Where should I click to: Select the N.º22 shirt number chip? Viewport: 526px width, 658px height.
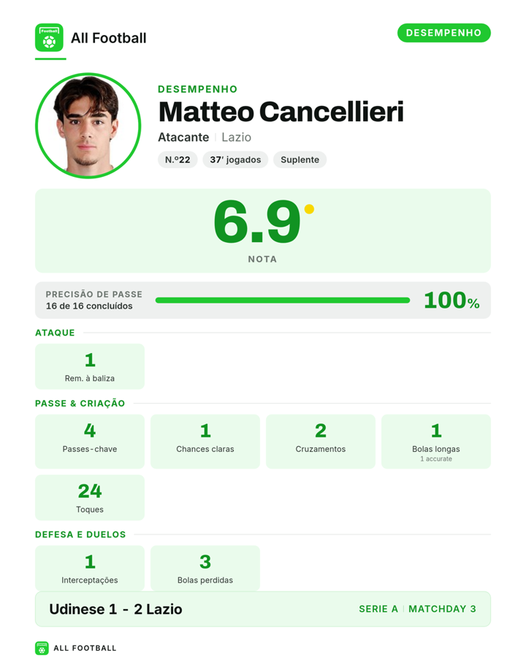pos(178,159)
